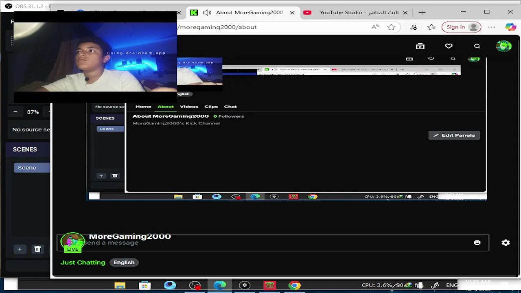Screen dimensions: 521x293
Task: Open the Clips tab on Kick channel
Action: 211,107
